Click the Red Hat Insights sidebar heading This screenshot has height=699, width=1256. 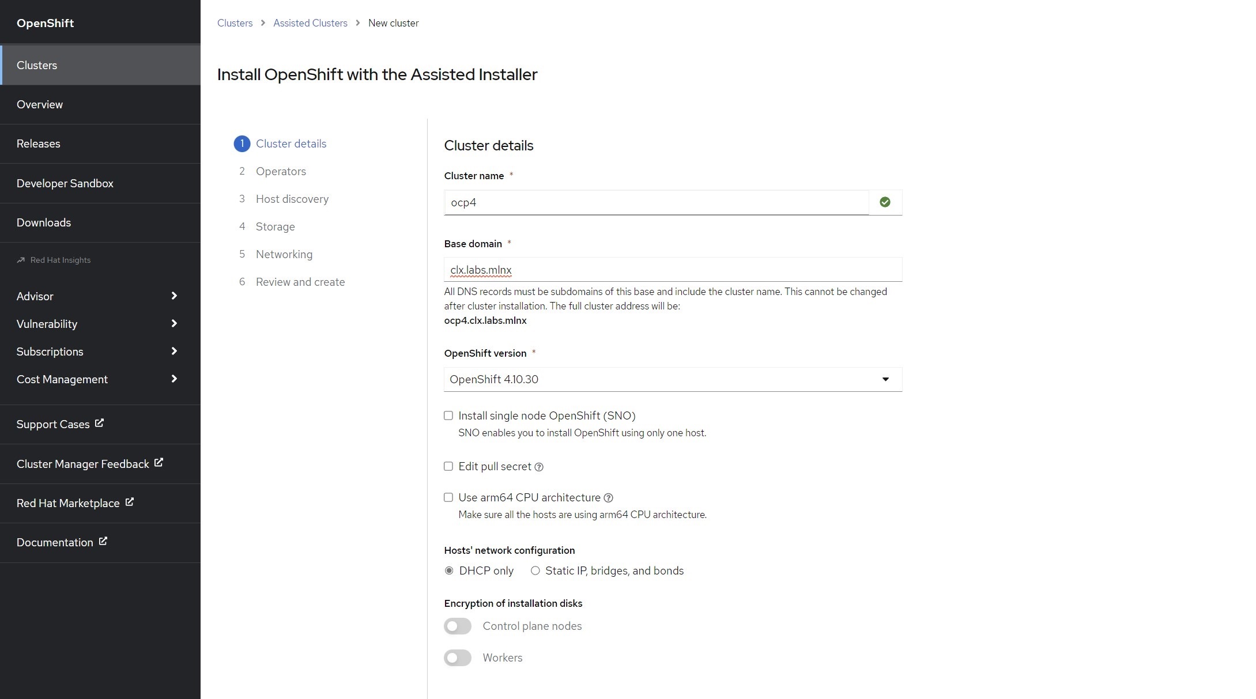point(61,260)
